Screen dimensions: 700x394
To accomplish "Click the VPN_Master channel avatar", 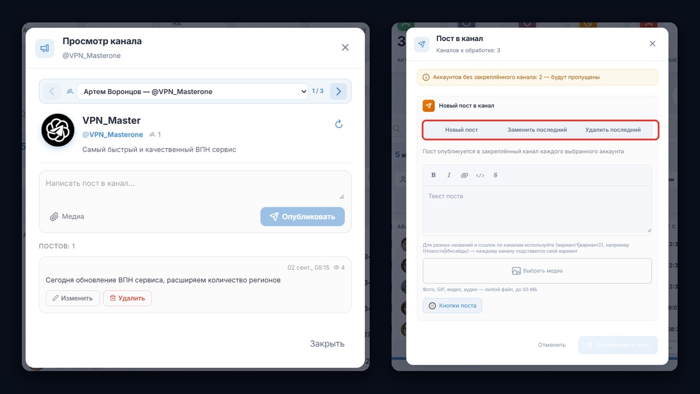I will click(58, 130).
